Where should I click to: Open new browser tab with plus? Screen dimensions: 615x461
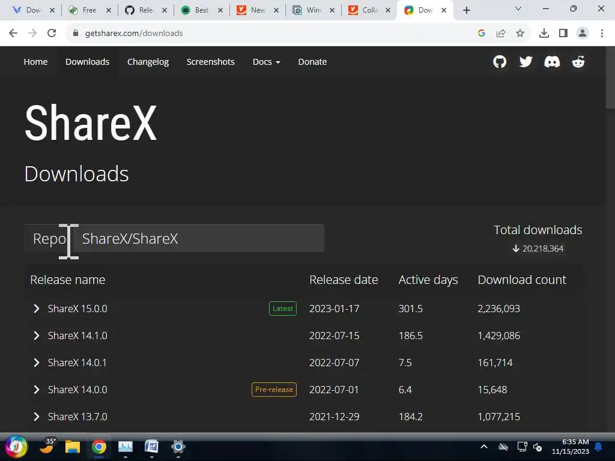(466, 10)
